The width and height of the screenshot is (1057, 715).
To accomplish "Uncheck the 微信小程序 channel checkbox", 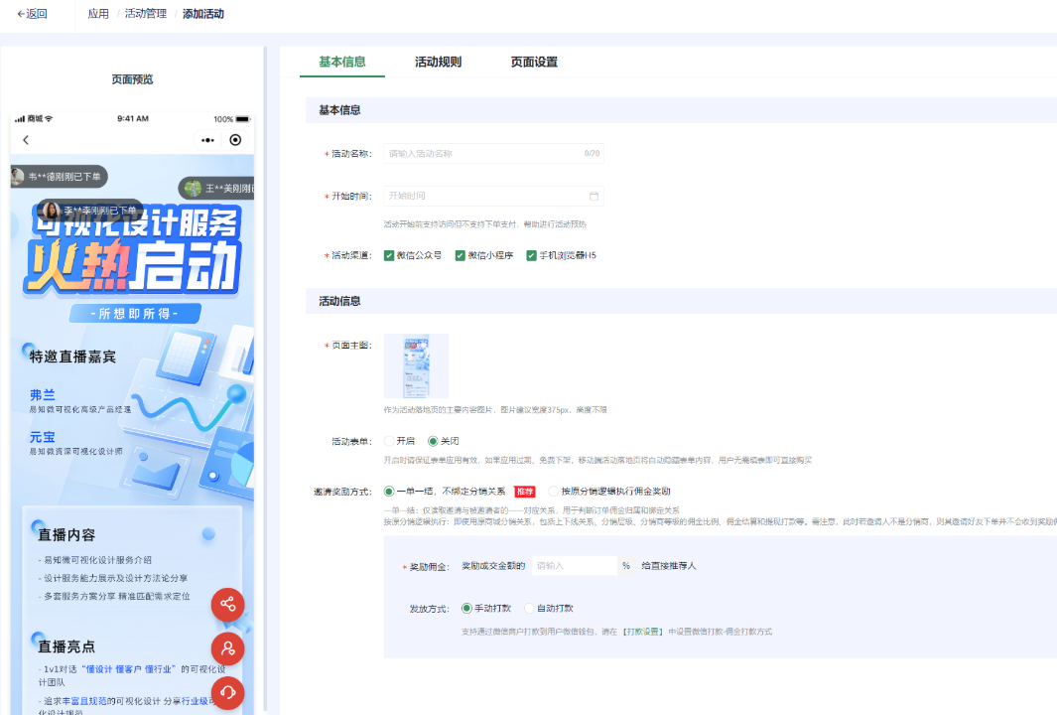I will click(x=461, y=255).
